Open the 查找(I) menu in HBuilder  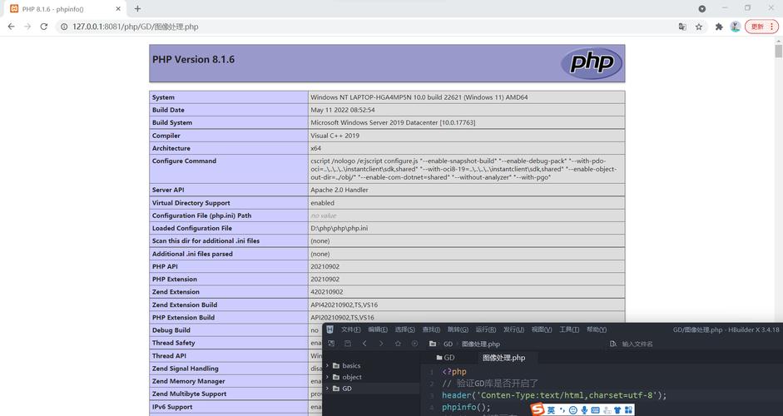pos(431,329)
